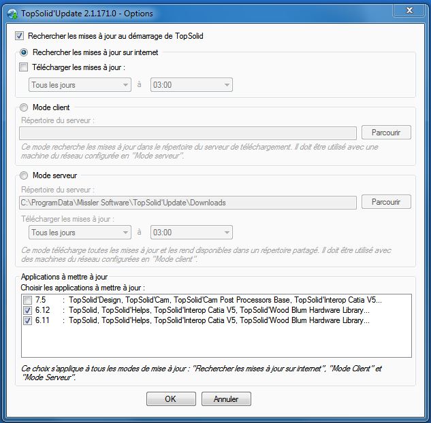This screenshot has height=423, width=431.
Task: Close the Options dialog window
Action: coord(409,10)
